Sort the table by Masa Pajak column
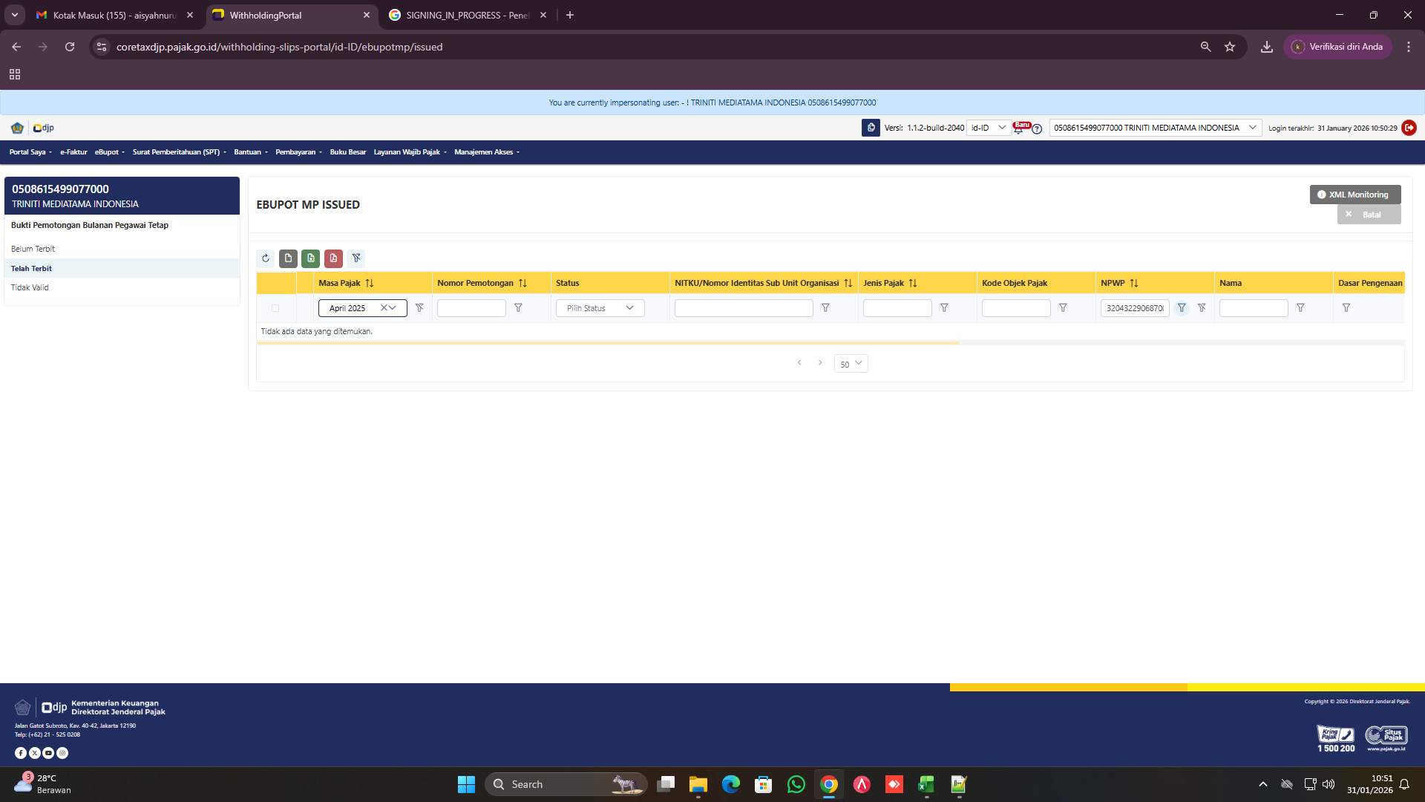Viewport: 1425px width, 802px height. (370, 283)
